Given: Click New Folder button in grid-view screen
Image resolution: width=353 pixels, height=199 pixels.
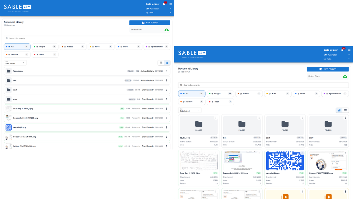Looking at the screenshot, I should (x=328, y=69).
